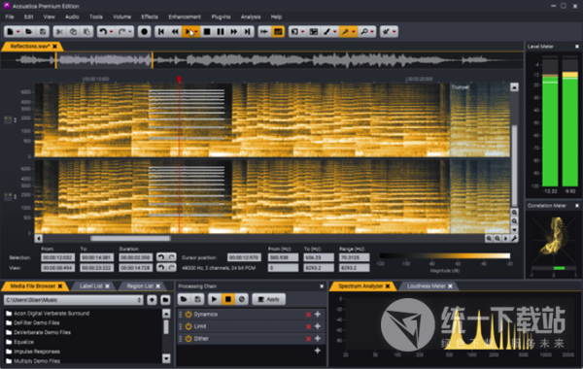Open the dropdown arrow on the last toolbar icon

[x=394, y=32]
